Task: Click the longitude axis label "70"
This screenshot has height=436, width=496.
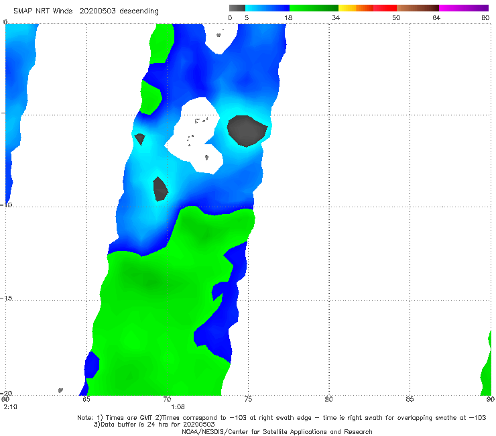Action: click(x=167, y=399)
